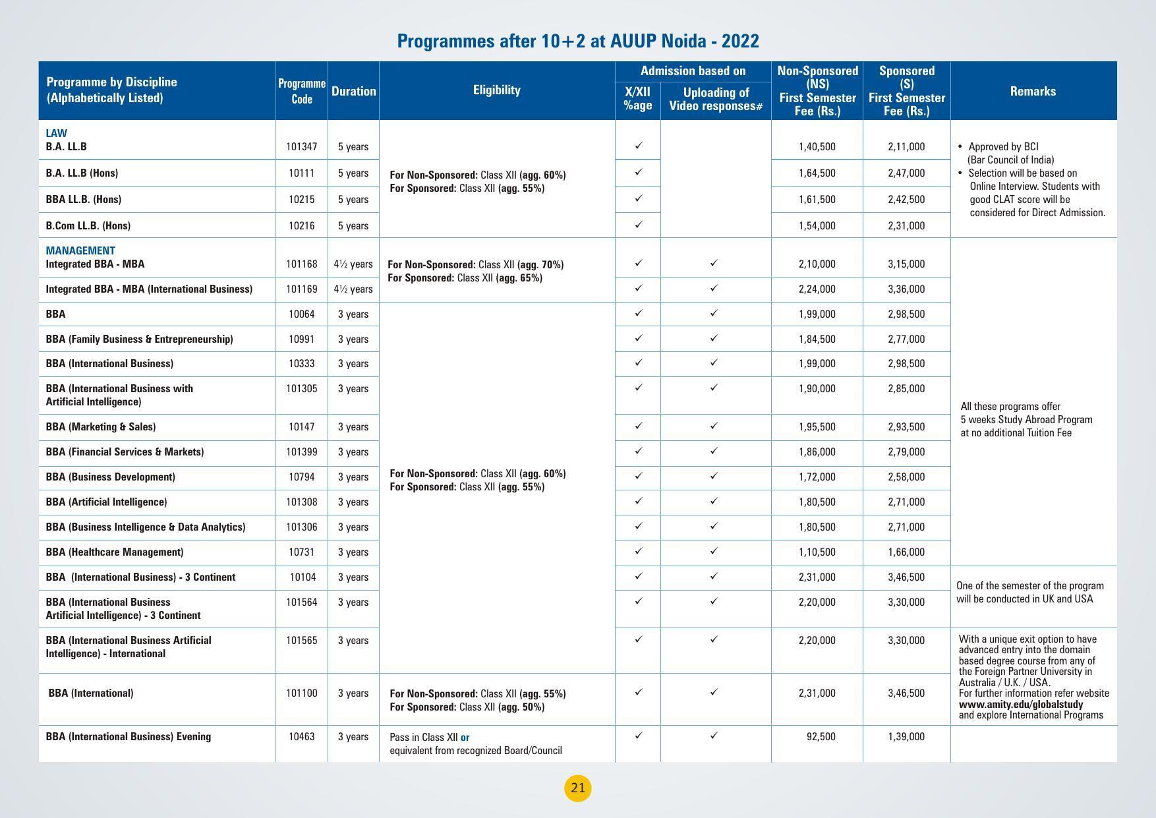The image size is (1156, 818).
Task: Select the non-sponsored fee 1,40,500
Action: 817,146
